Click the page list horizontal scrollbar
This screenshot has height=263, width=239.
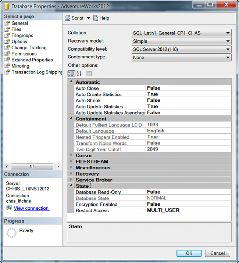point(32,167)
